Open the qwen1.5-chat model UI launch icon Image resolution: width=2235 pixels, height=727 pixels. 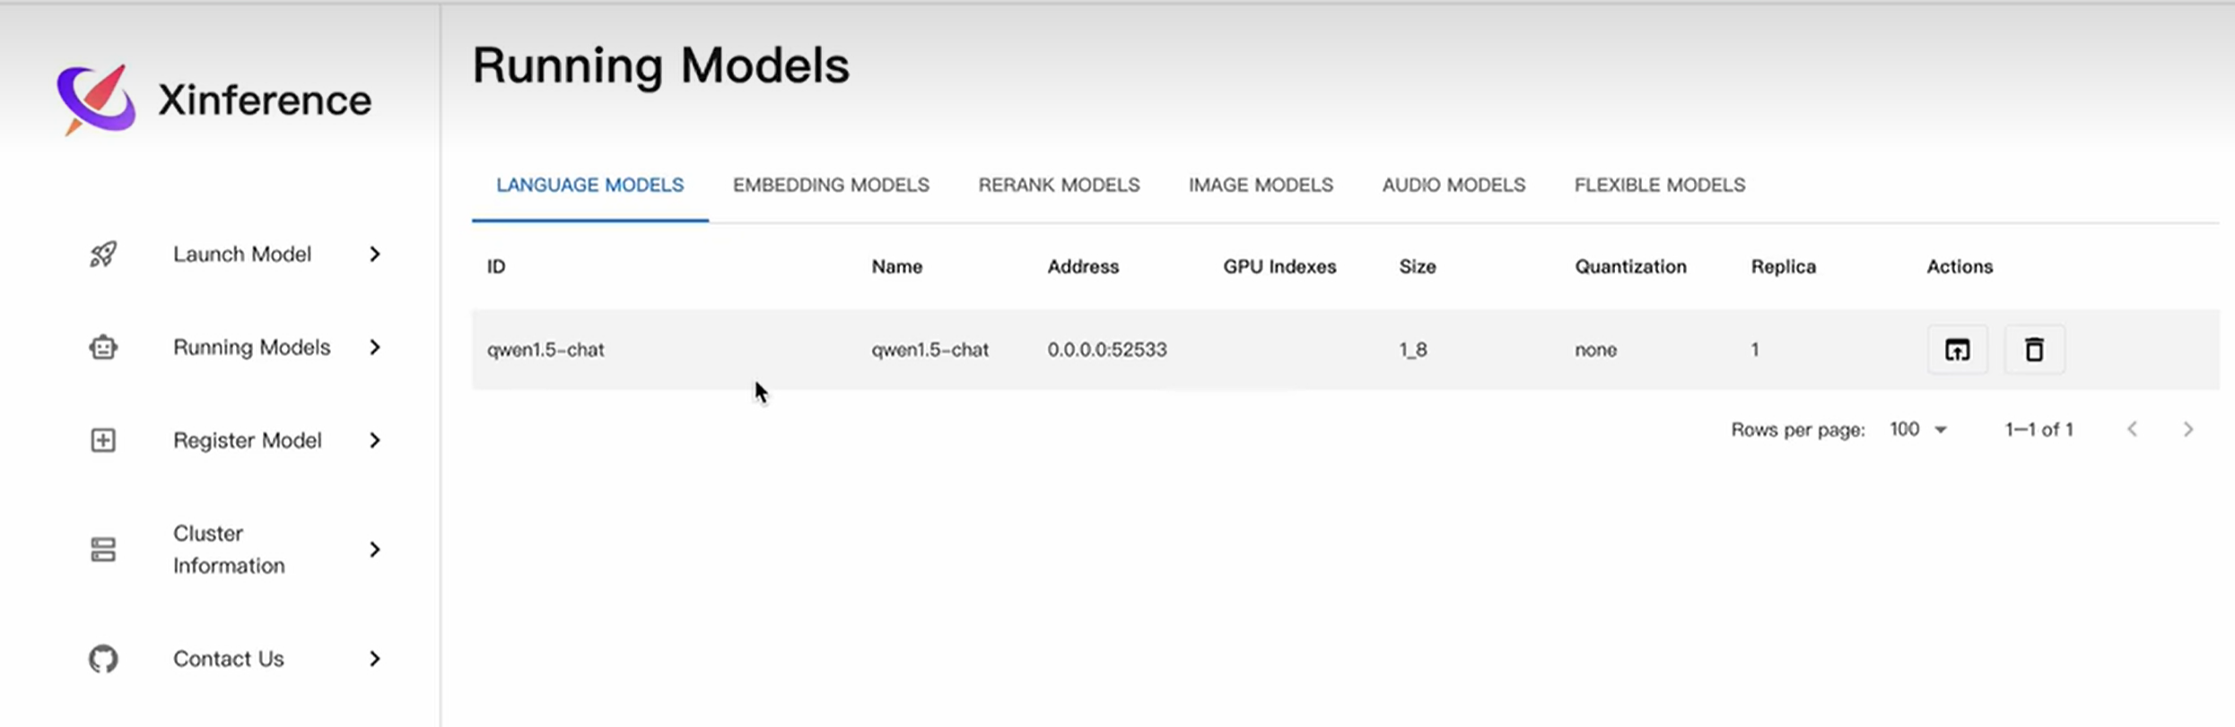(x=1957, y=350)
